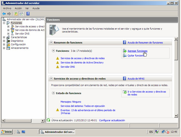Collapse the Estado de funciones subsection

(x=53, y=93)
